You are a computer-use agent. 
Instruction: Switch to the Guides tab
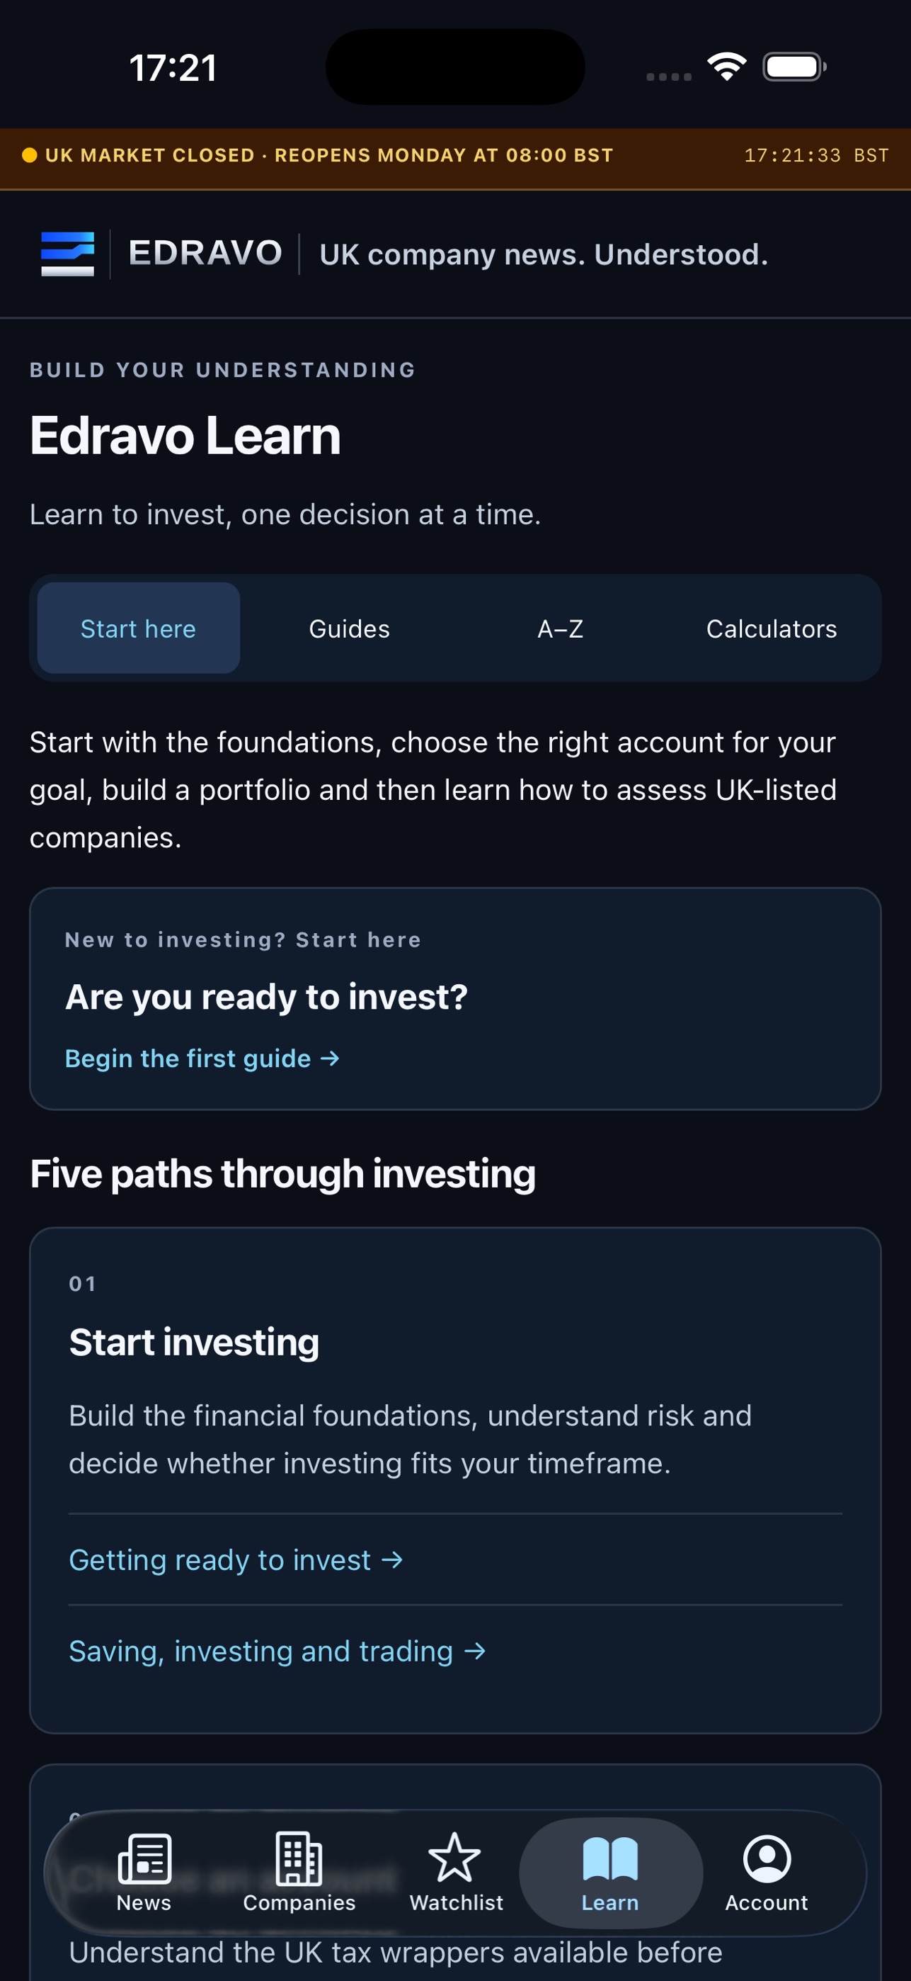point(350,628)
